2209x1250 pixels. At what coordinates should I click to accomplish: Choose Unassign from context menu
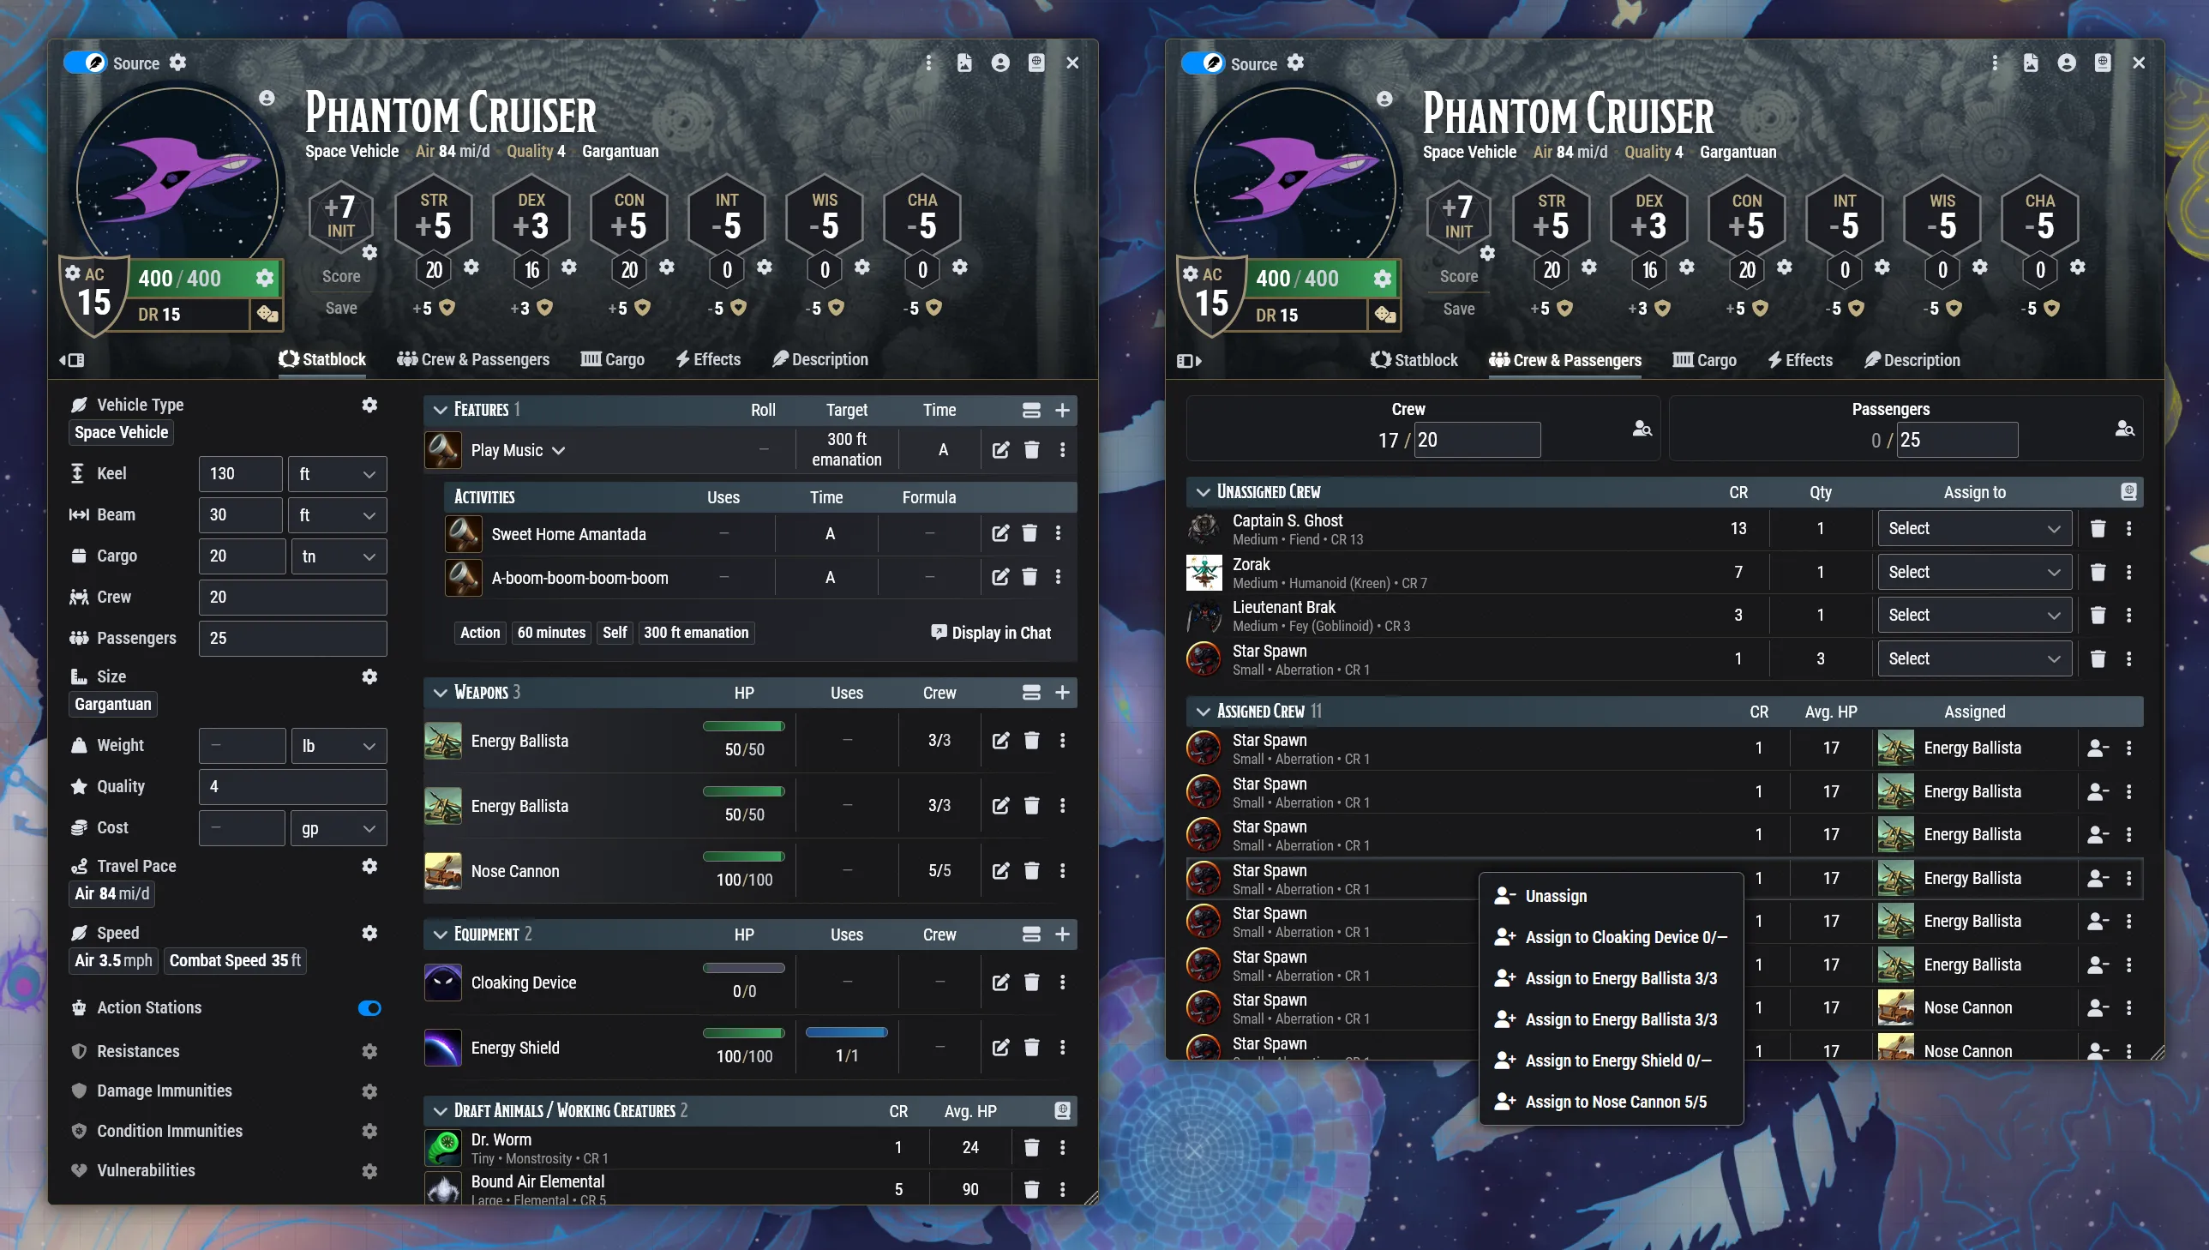pos(1610,896)
